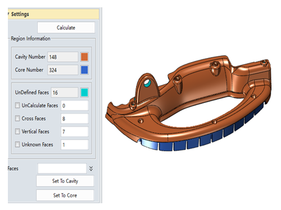The image size is (281, 210).
Task: Open the cyan UnDefined Faces swatch
Action: click(84, 92)
